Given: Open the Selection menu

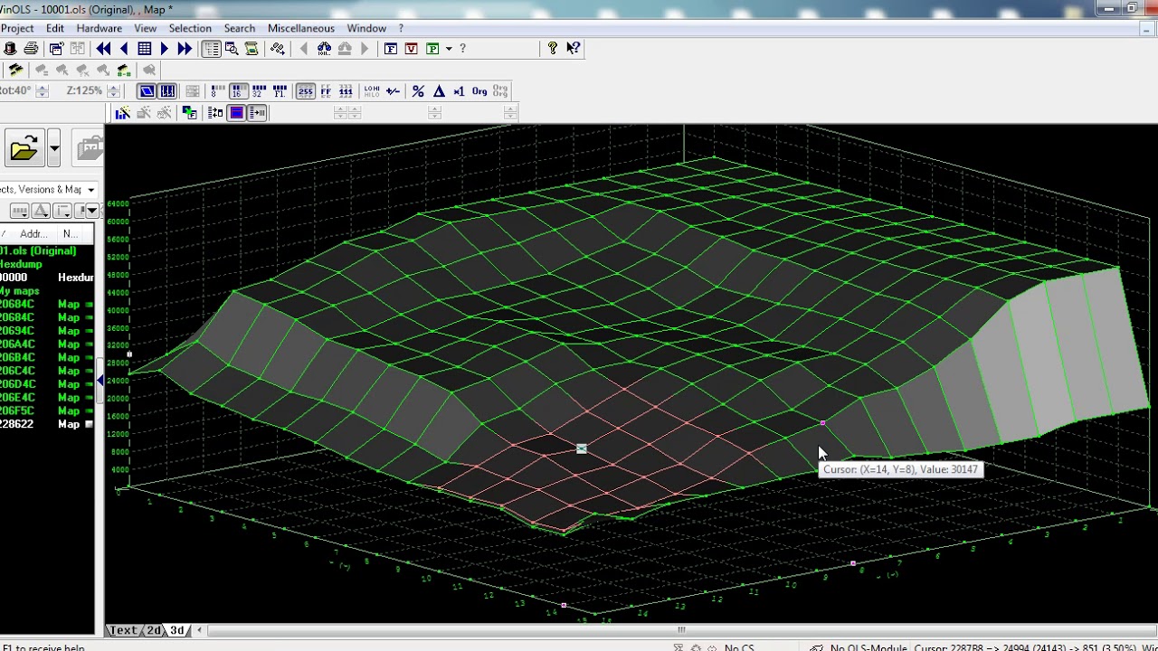Looking at the screenshot, I should (190, 28).
